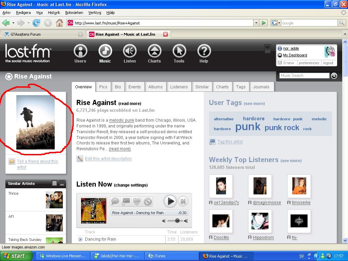The height and width of the screenshot is (261, 348).
Task: Click the Tools navigation icon
Action: pyautogui.click(x=179, y=51)
